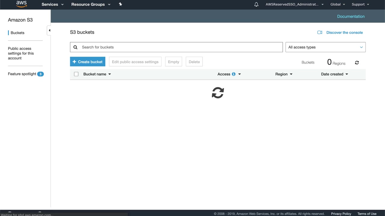Click the Empty button
385x216 pixels.
click(174, 62)
